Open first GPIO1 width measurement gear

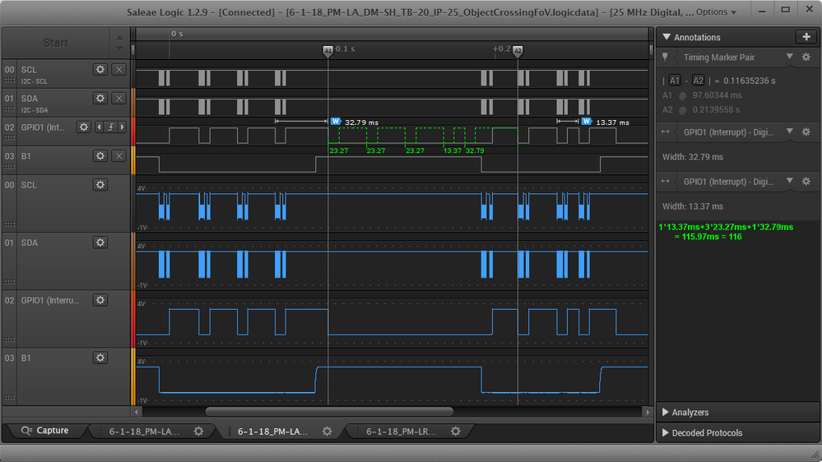[x=806, y=132]
